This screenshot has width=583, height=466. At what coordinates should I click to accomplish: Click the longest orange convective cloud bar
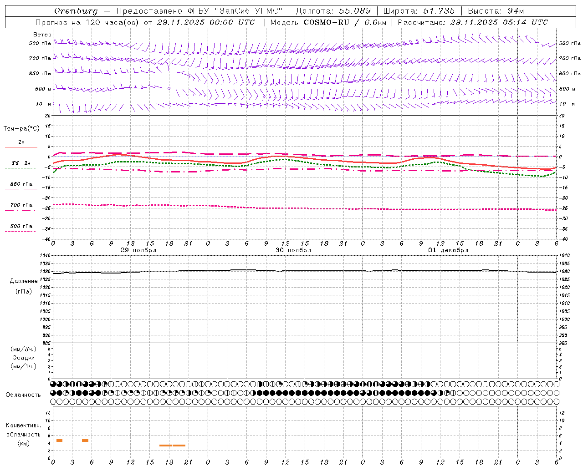pos(172,446)
